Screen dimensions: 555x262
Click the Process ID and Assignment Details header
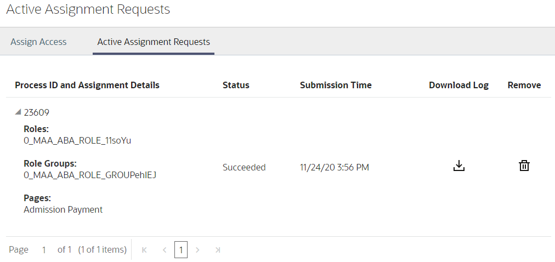coord(87,85)
